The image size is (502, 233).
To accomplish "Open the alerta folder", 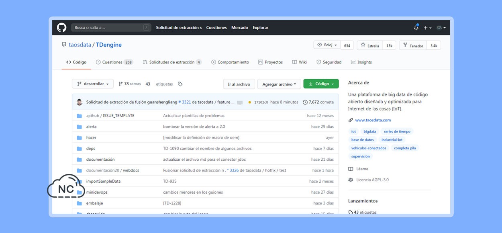I will 91,127.
